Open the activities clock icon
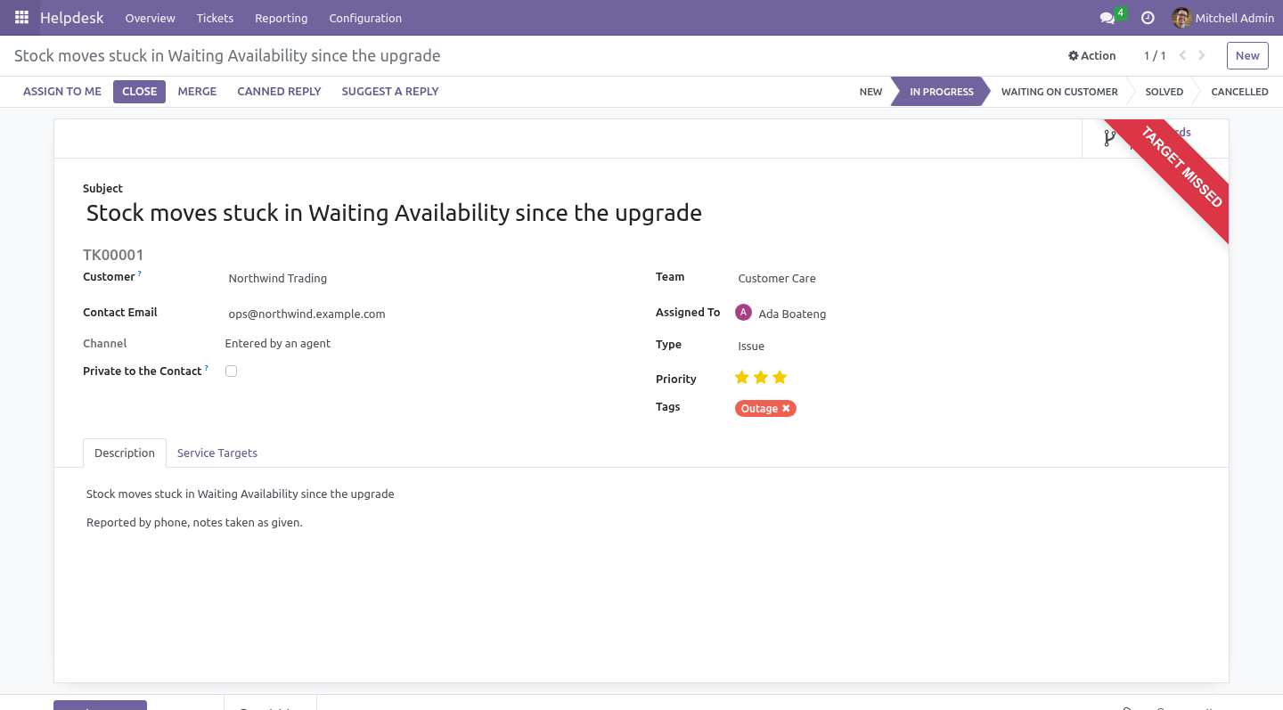The height and width of the screenshot is (710, 1283). tap(1148, 18)
